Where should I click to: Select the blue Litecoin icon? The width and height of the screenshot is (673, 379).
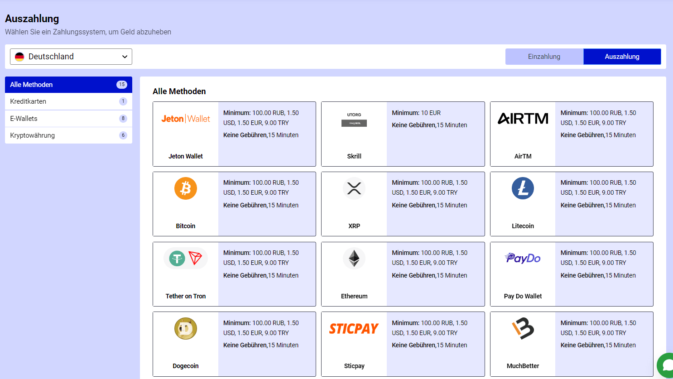click(523, 188)
